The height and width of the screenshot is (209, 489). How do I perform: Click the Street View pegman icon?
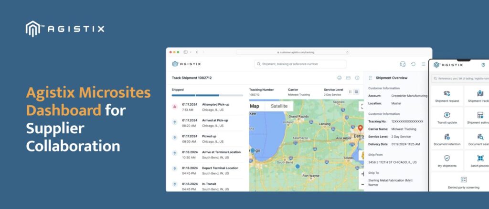362,156
